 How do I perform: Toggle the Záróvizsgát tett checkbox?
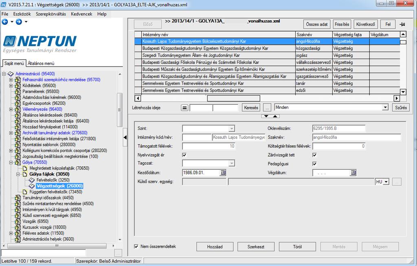pos(315,155)
